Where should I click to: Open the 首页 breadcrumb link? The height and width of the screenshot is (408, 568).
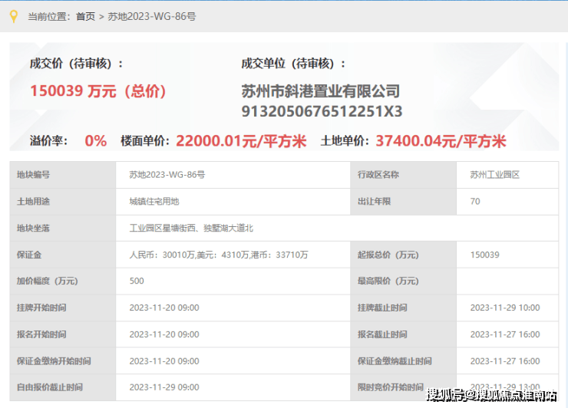tap(85, 17)
